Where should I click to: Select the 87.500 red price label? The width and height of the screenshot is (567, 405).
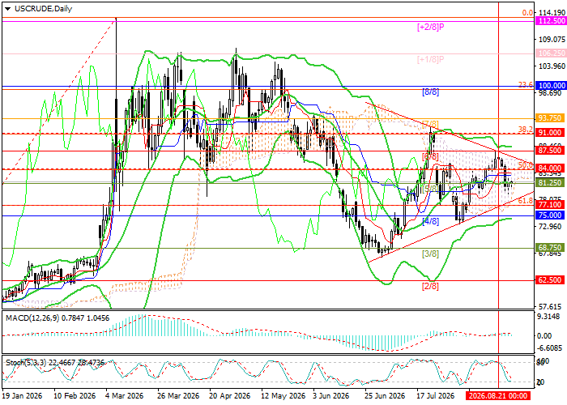550,151
